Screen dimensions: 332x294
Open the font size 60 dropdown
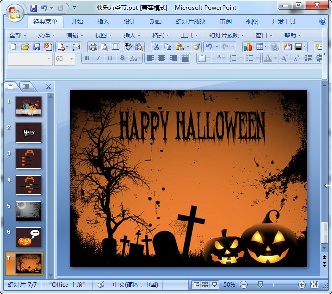(x=71, y=59)
